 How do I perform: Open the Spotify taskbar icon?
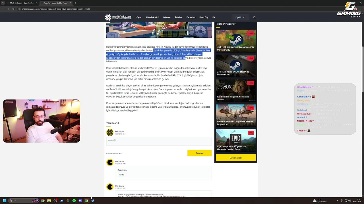click(x=74, y=201)
